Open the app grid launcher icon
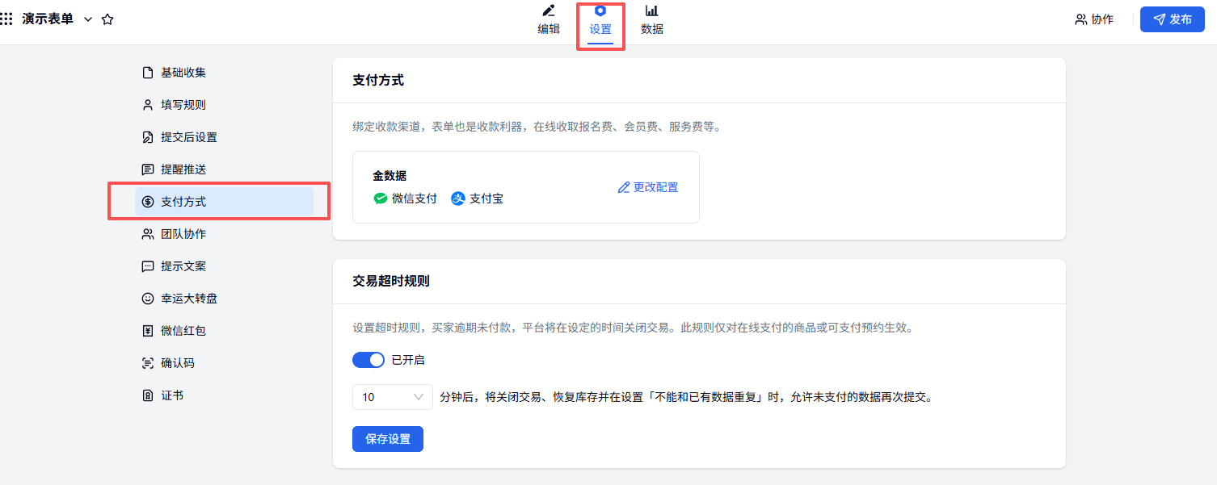Screen dimensions: 1217x485 [6, 19]
